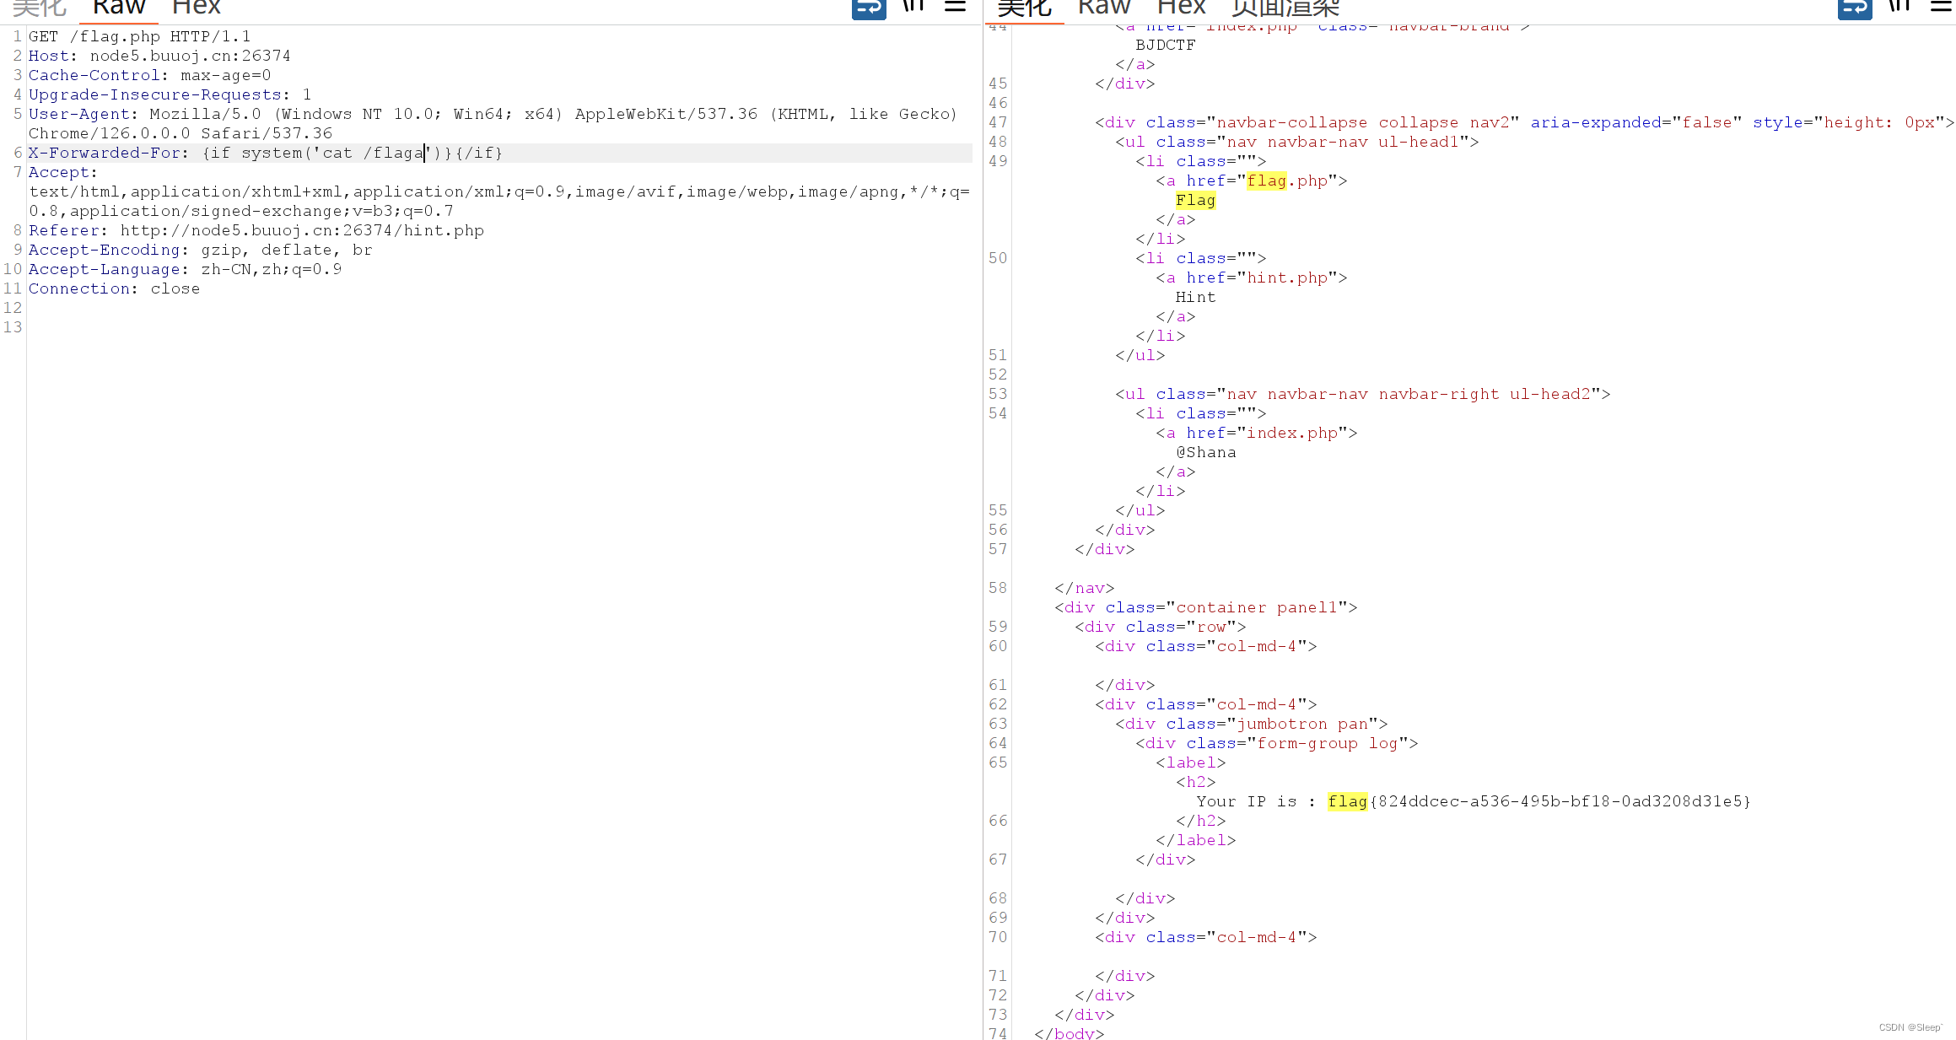Open the 页面渲染 render tab

[x=1285, y=8]
